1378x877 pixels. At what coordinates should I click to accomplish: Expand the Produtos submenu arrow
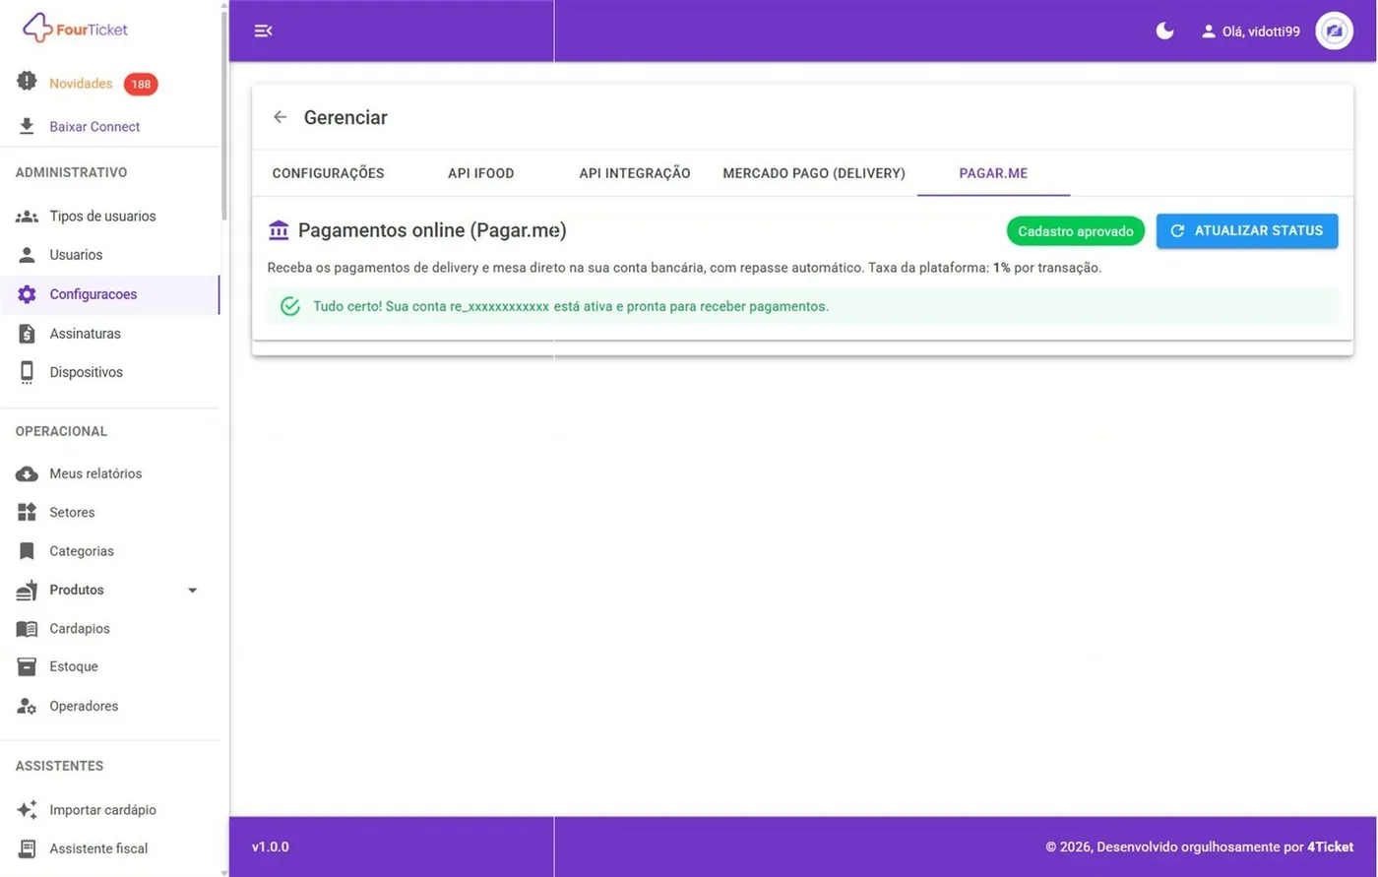tap(193, 591)
